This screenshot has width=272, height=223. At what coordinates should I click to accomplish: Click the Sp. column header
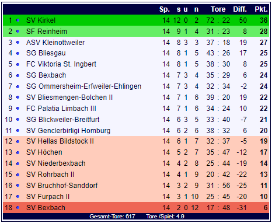click(165, 9)
